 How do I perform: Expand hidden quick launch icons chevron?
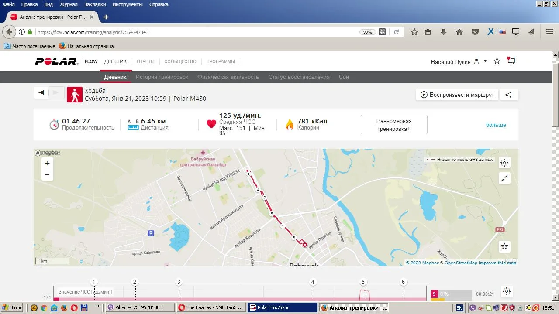(x=97, y=307)
